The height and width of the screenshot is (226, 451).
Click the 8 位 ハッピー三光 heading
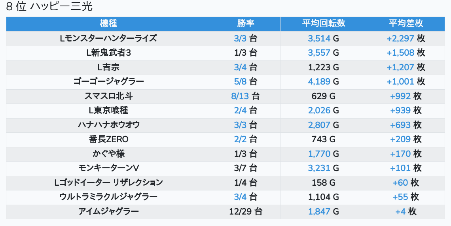tap(49, 7)
